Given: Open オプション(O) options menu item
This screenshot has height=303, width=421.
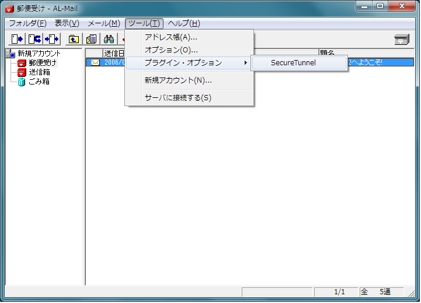Looking at the screenshot, I should click(x=171, y=50).
